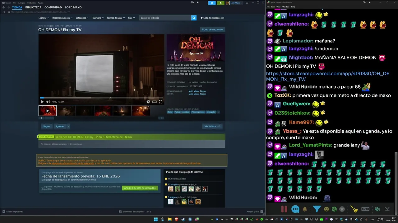This screenshot has height=223, width=398.
Task: Expand the Hardware dropdown
Action: (97, 18)
